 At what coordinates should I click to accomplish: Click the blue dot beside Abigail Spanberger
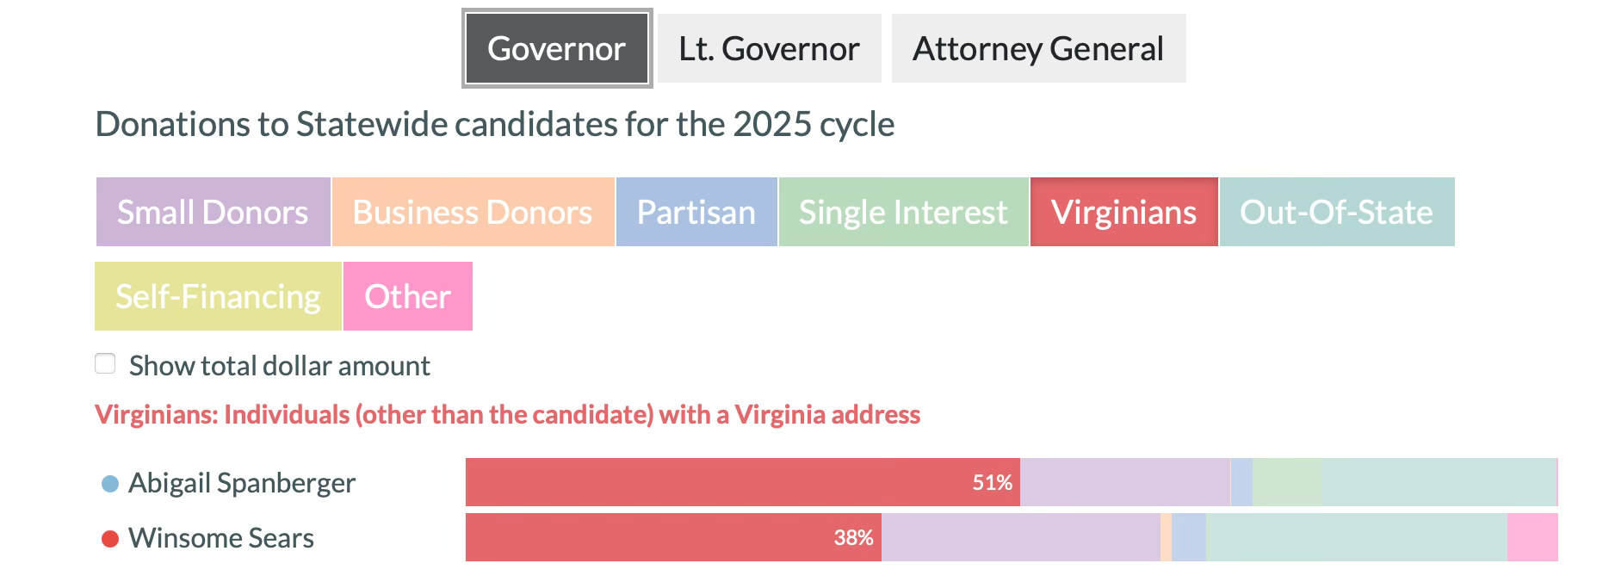click(109, 484)
